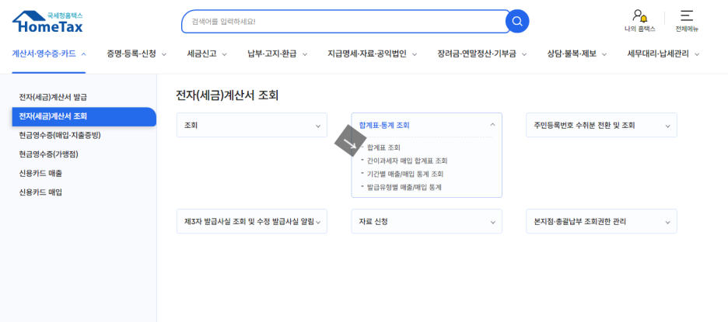Open the 합계표 조회 link

pos(383,147)
